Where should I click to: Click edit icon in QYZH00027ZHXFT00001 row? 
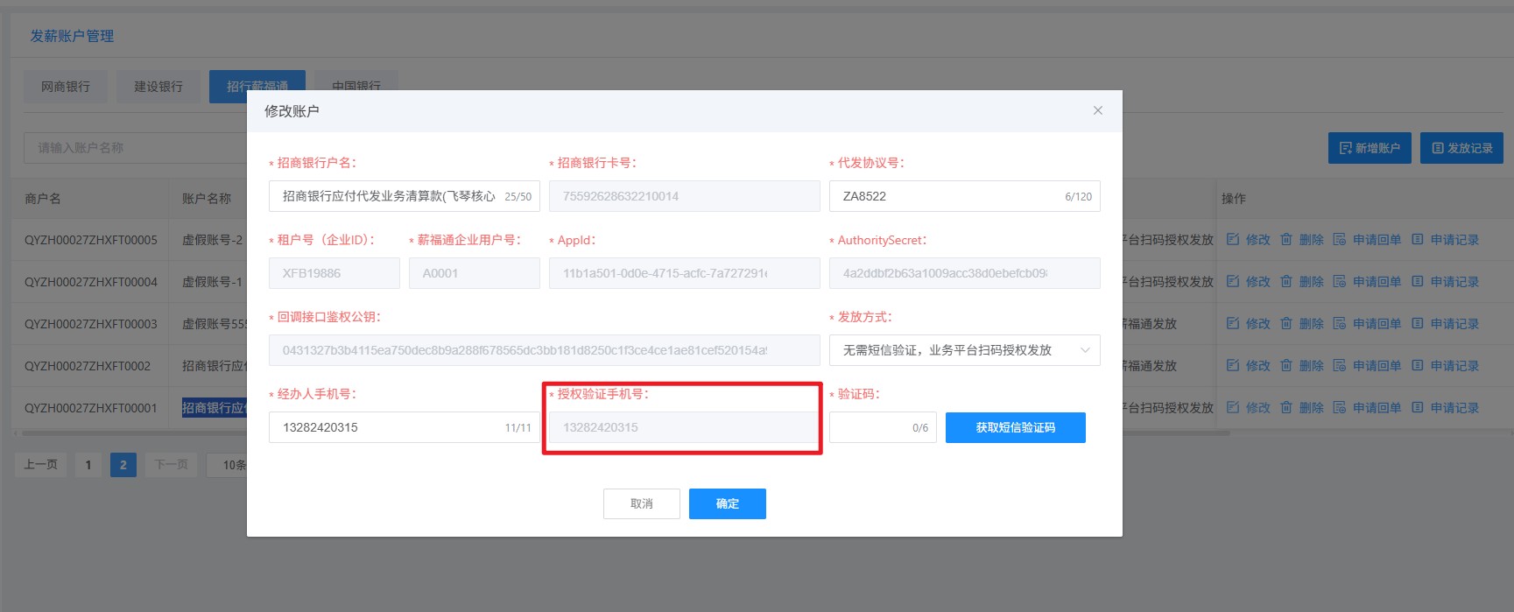[x=1233, y=407]
